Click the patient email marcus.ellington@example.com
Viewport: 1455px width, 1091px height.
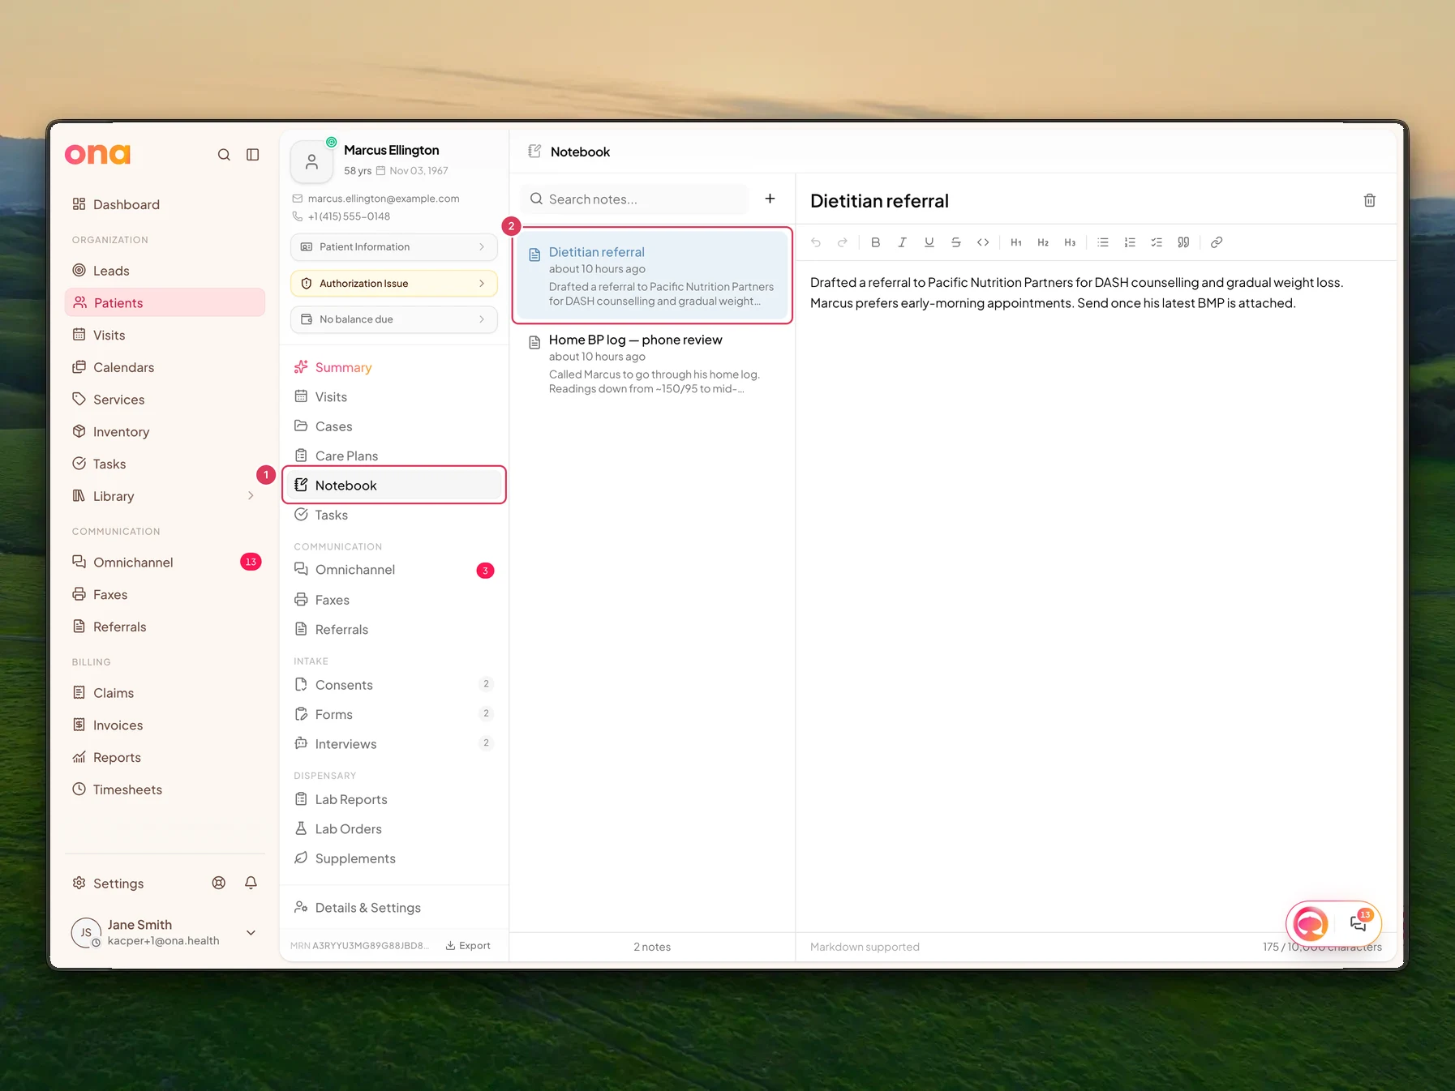384,199
